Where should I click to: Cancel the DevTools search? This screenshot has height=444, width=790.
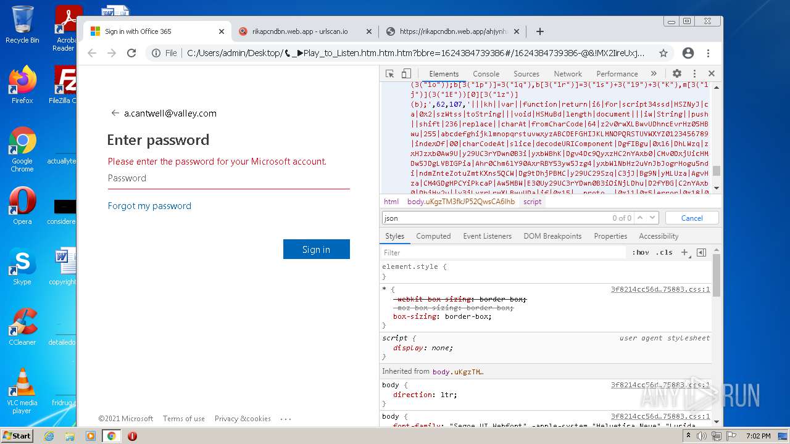692,218
